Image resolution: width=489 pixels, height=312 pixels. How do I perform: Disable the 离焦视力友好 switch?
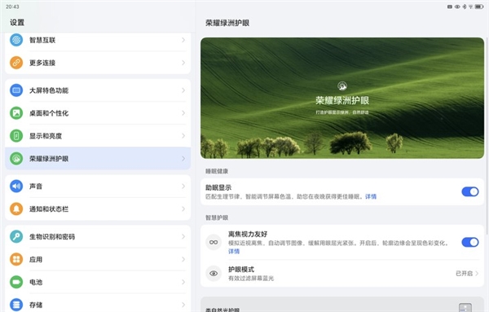(x=470, y=242)
